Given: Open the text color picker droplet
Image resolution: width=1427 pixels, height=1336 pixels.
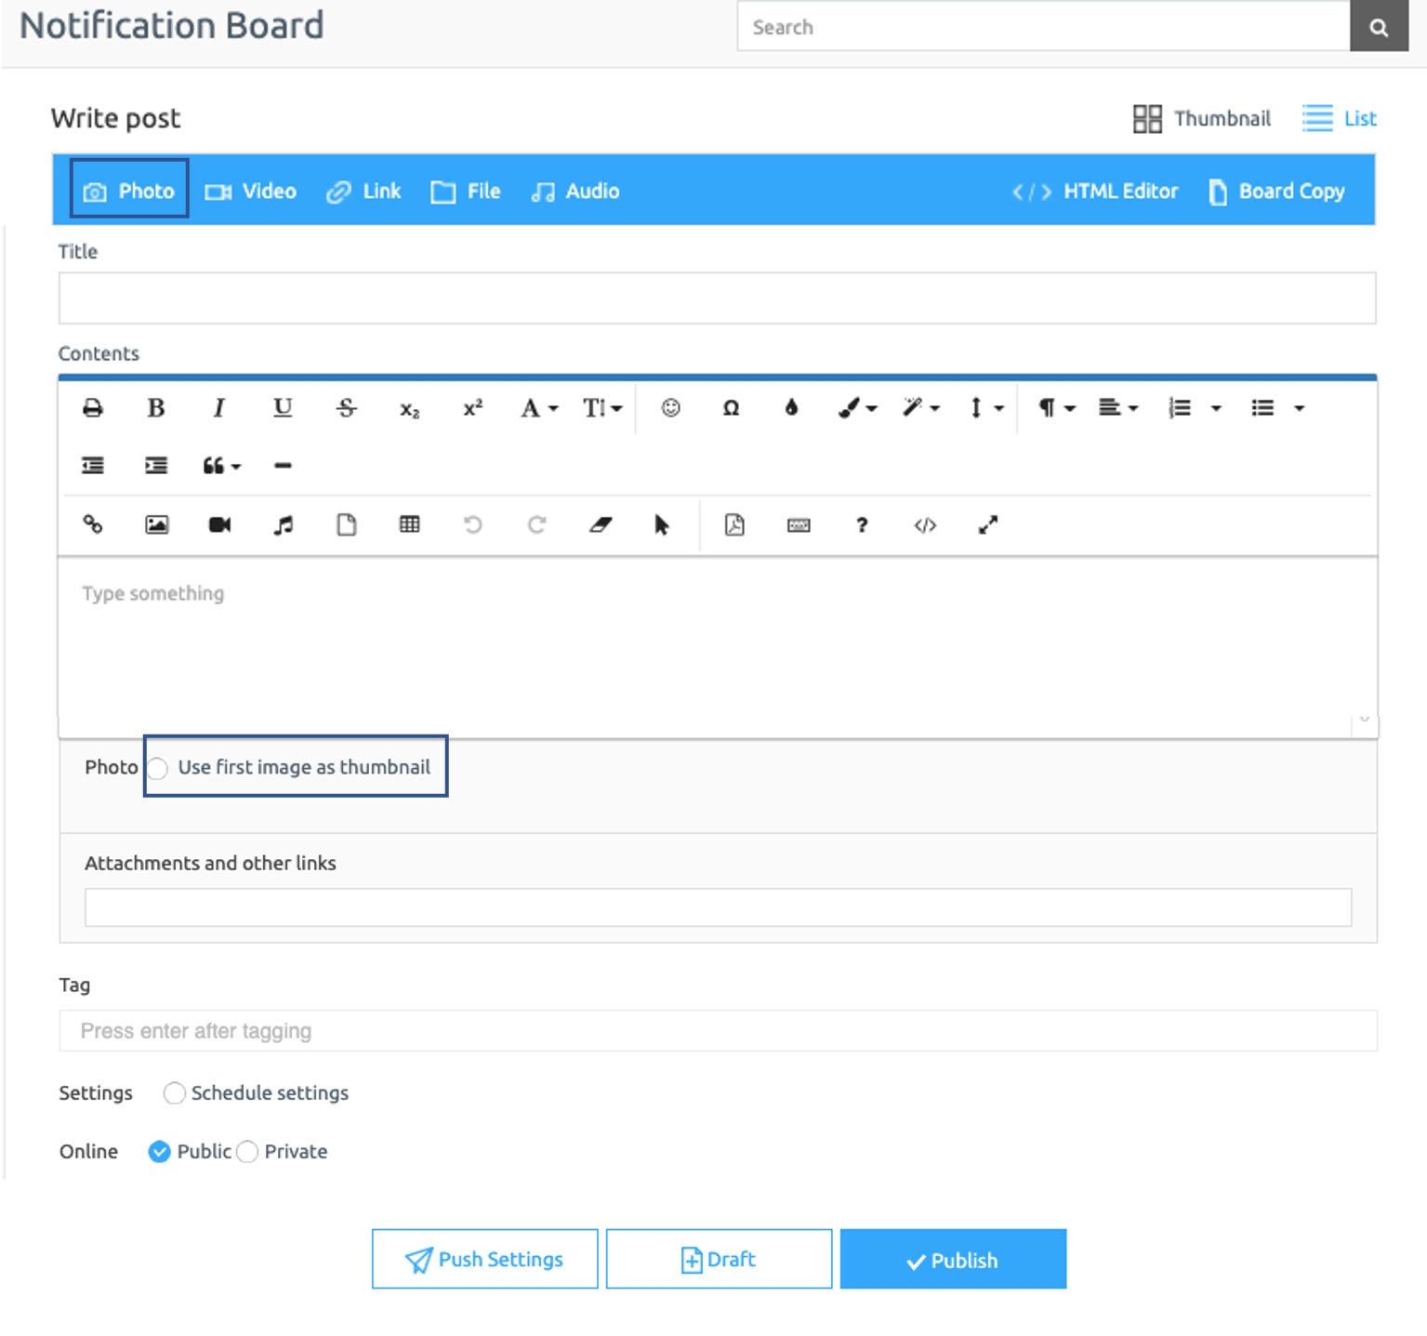Looking at the screenshot, I should pos(791,408).
